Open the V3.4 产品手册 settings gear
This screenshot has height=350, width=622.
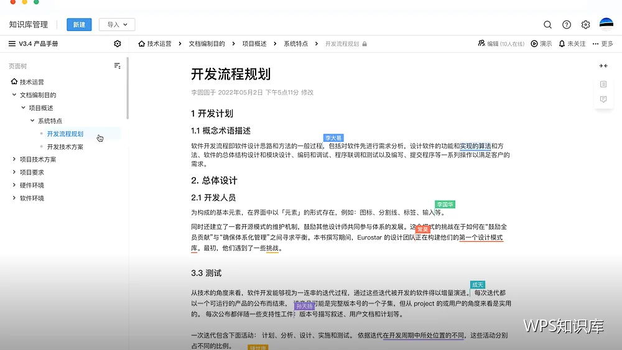click(x=118, y=44)
